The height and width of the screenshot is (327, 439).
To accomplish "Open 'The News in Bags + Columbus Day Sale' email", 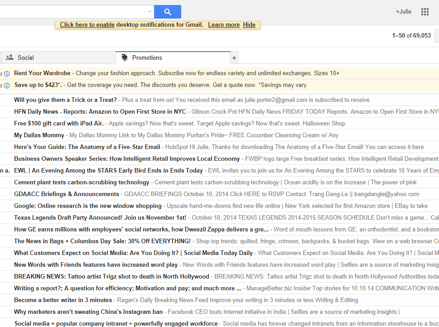I will click(219, 241).
